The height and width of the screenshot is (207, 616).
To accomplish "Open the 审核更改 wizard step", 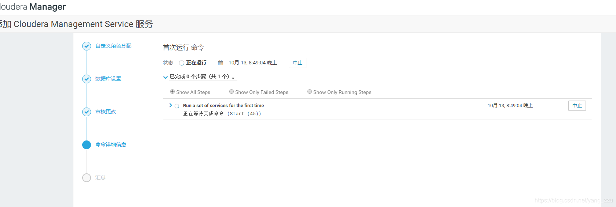I will click(x=106, y=112).
